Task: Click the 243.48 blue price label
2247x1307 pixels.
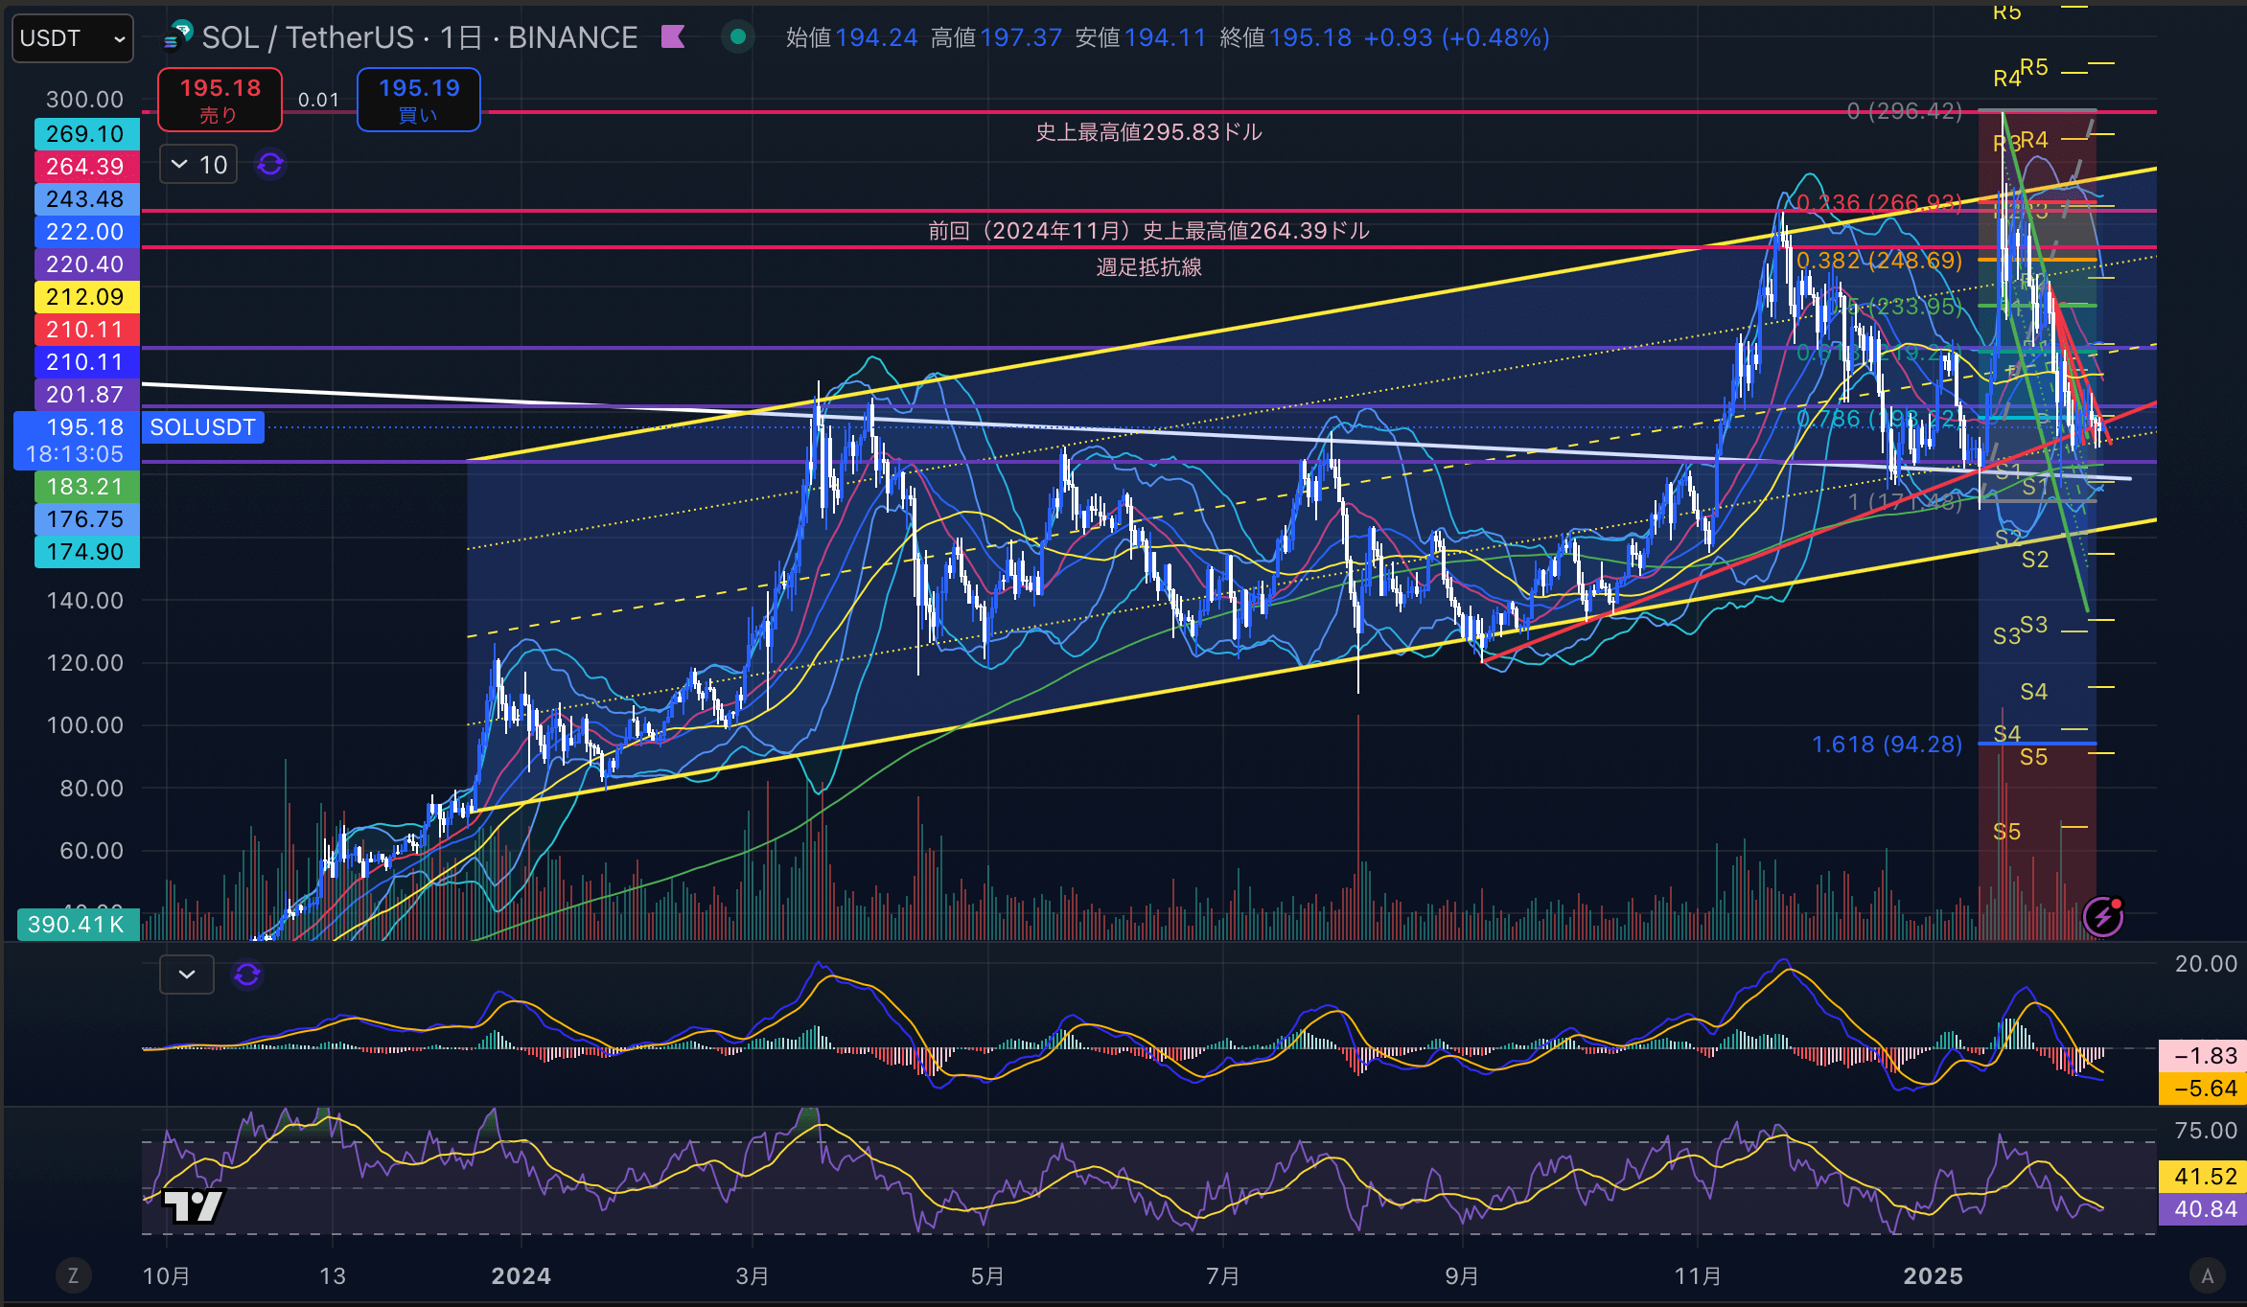Action: pos(86,199)
